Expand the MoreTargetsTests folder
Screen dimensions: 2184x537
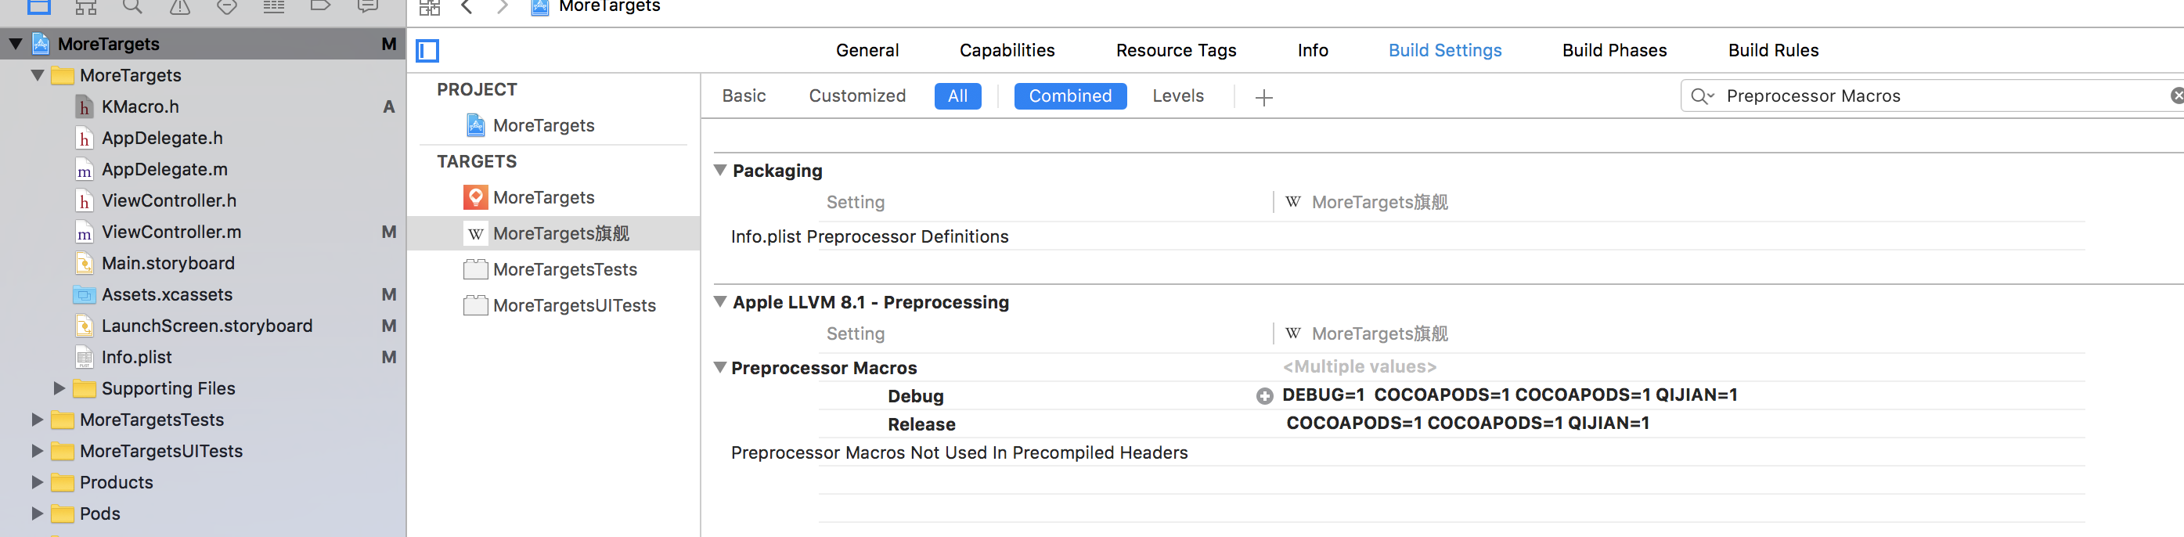click(x=38, y=420)
